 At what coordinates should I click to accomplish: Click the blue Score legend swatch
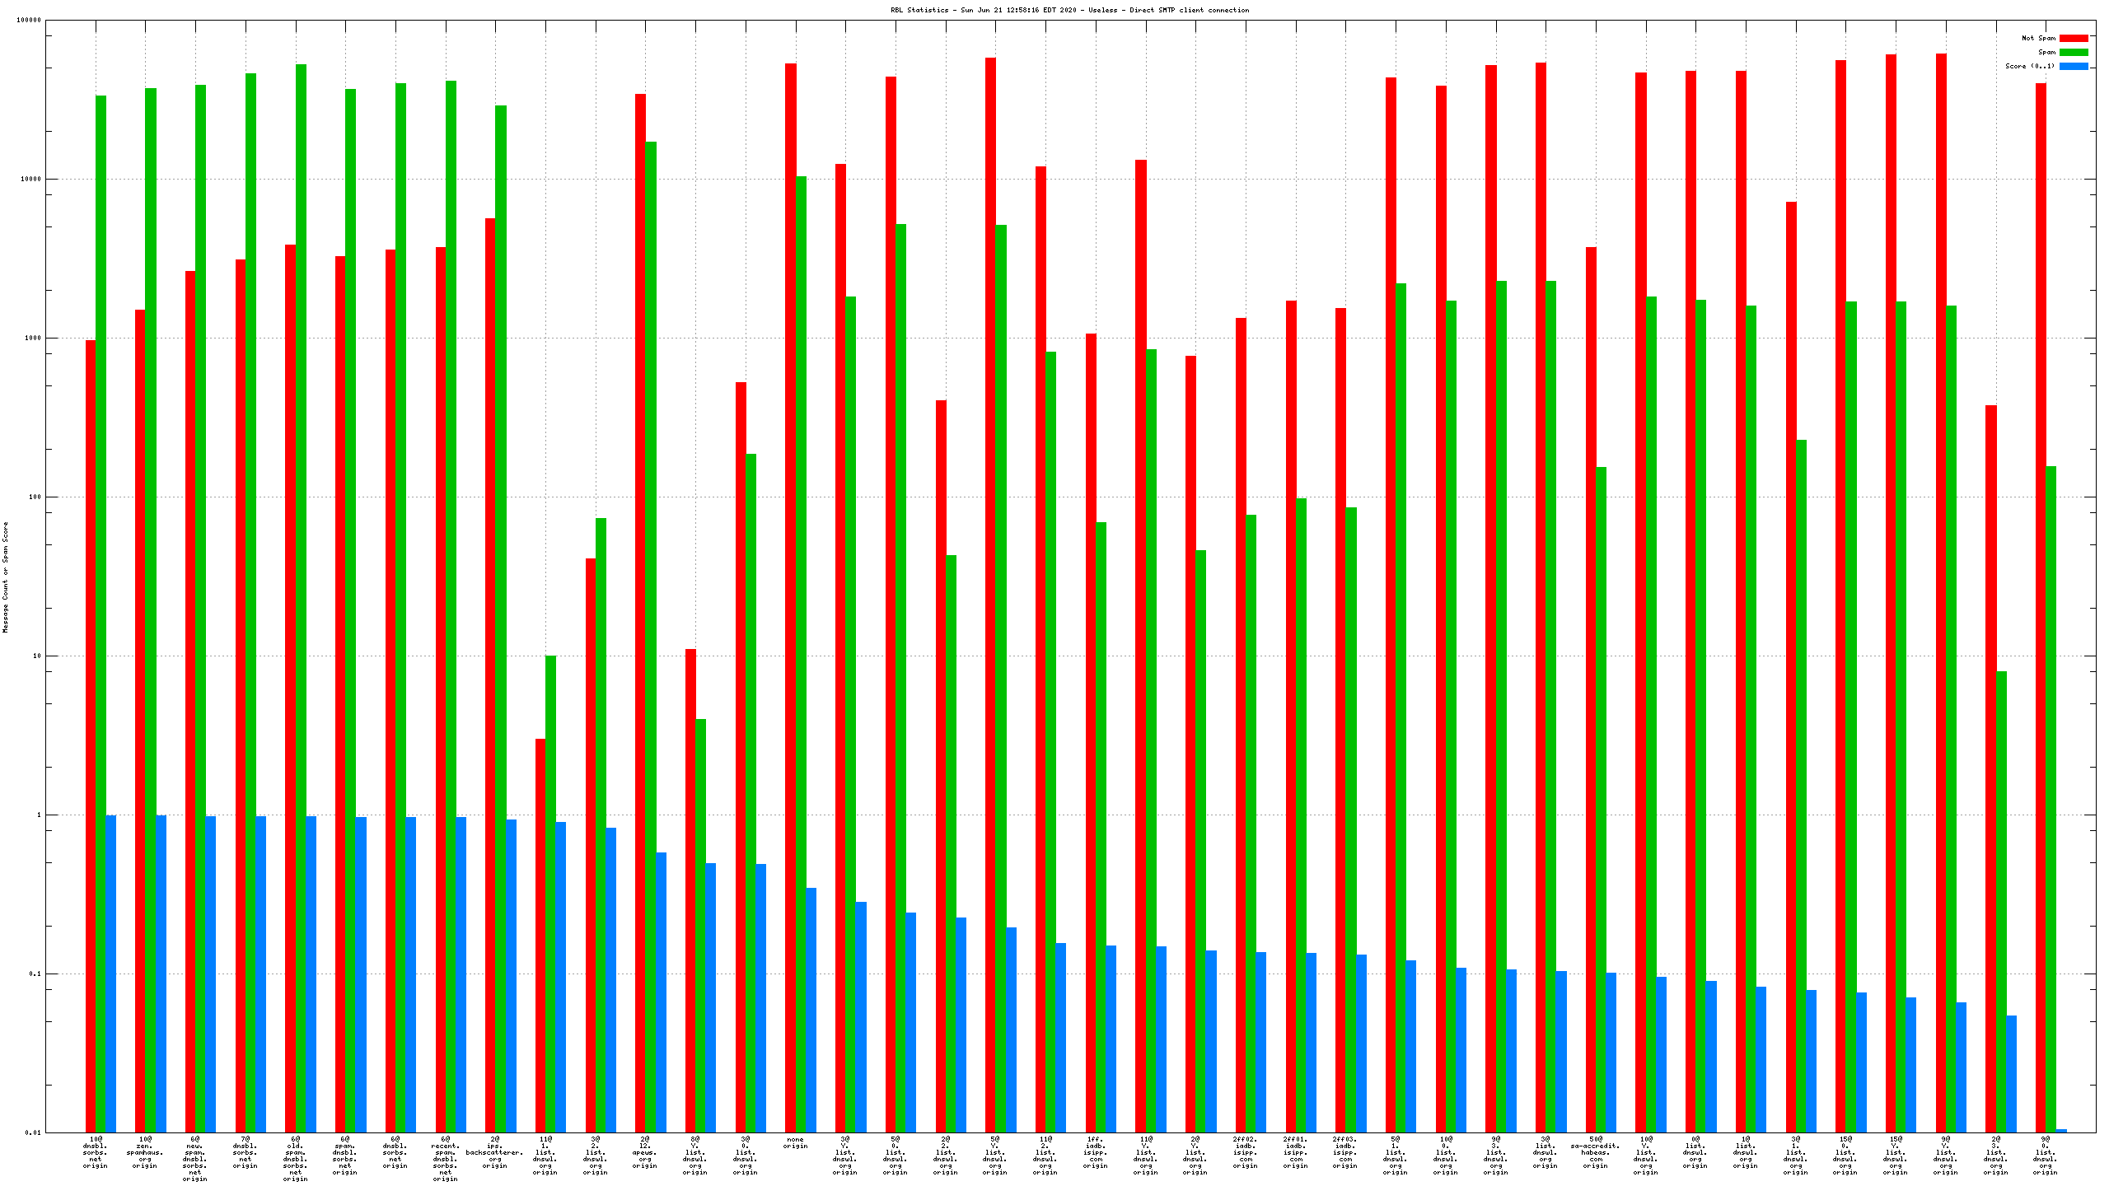tap(2074, 66)
